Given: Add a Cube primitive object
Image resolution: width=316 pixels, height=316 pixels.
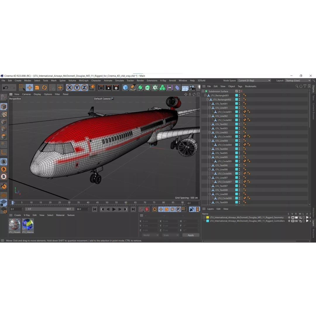Looking at the screenshot, I should 125,87.
